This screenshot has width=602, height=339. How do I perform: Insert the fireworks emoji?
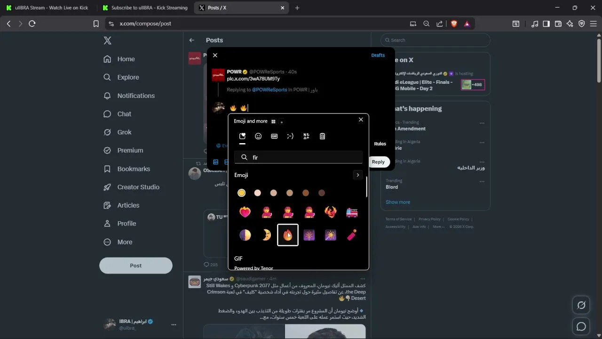309,235
